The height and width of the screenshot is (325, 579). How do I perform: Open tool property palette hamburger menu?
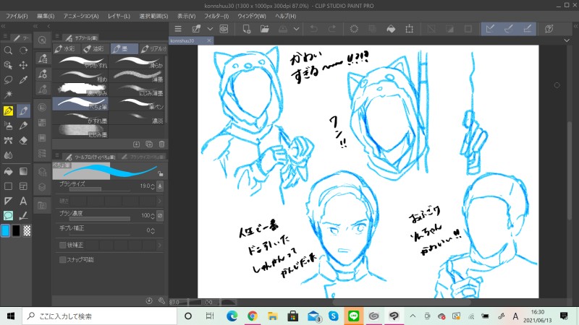57,155
